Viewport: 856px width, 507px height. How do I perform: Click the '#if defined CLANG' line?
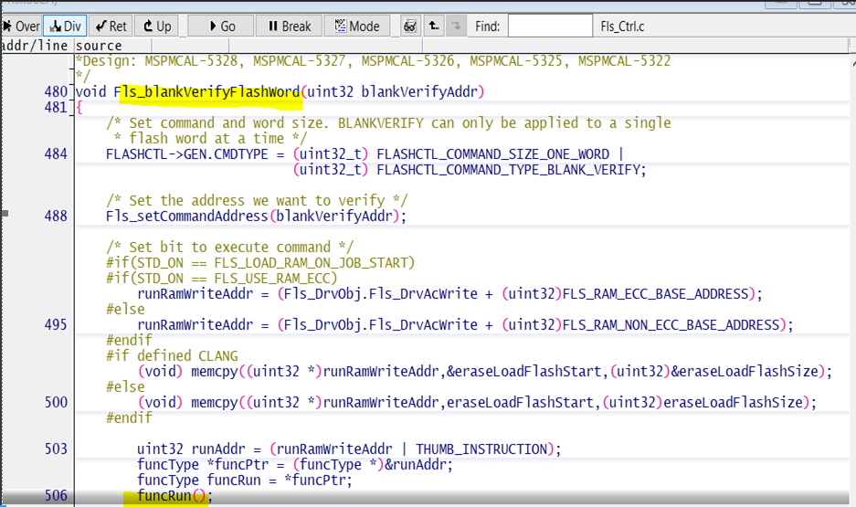172,356
